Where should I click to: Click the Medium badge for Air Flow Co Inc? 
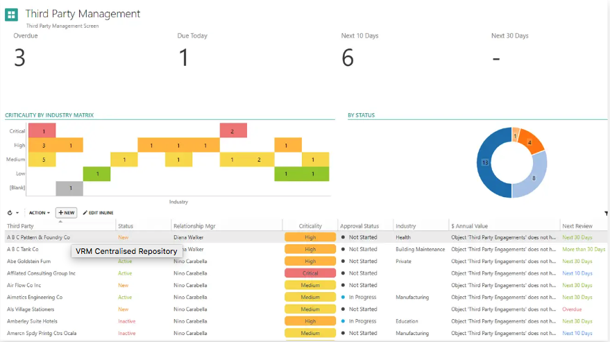coord(310,285)
